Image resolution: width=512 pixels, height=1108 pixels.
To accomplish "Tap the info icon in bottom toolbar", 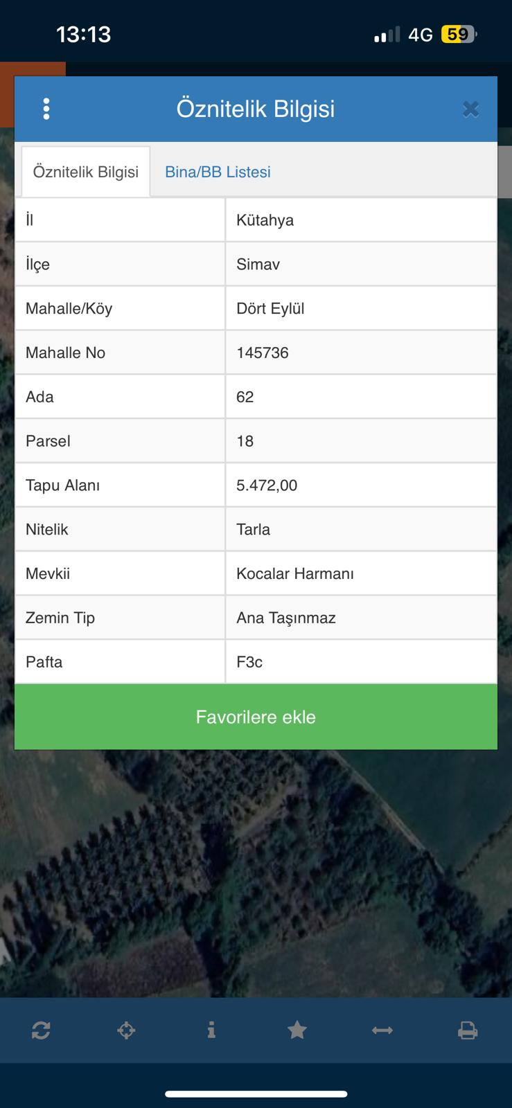I will [211, 1030].
